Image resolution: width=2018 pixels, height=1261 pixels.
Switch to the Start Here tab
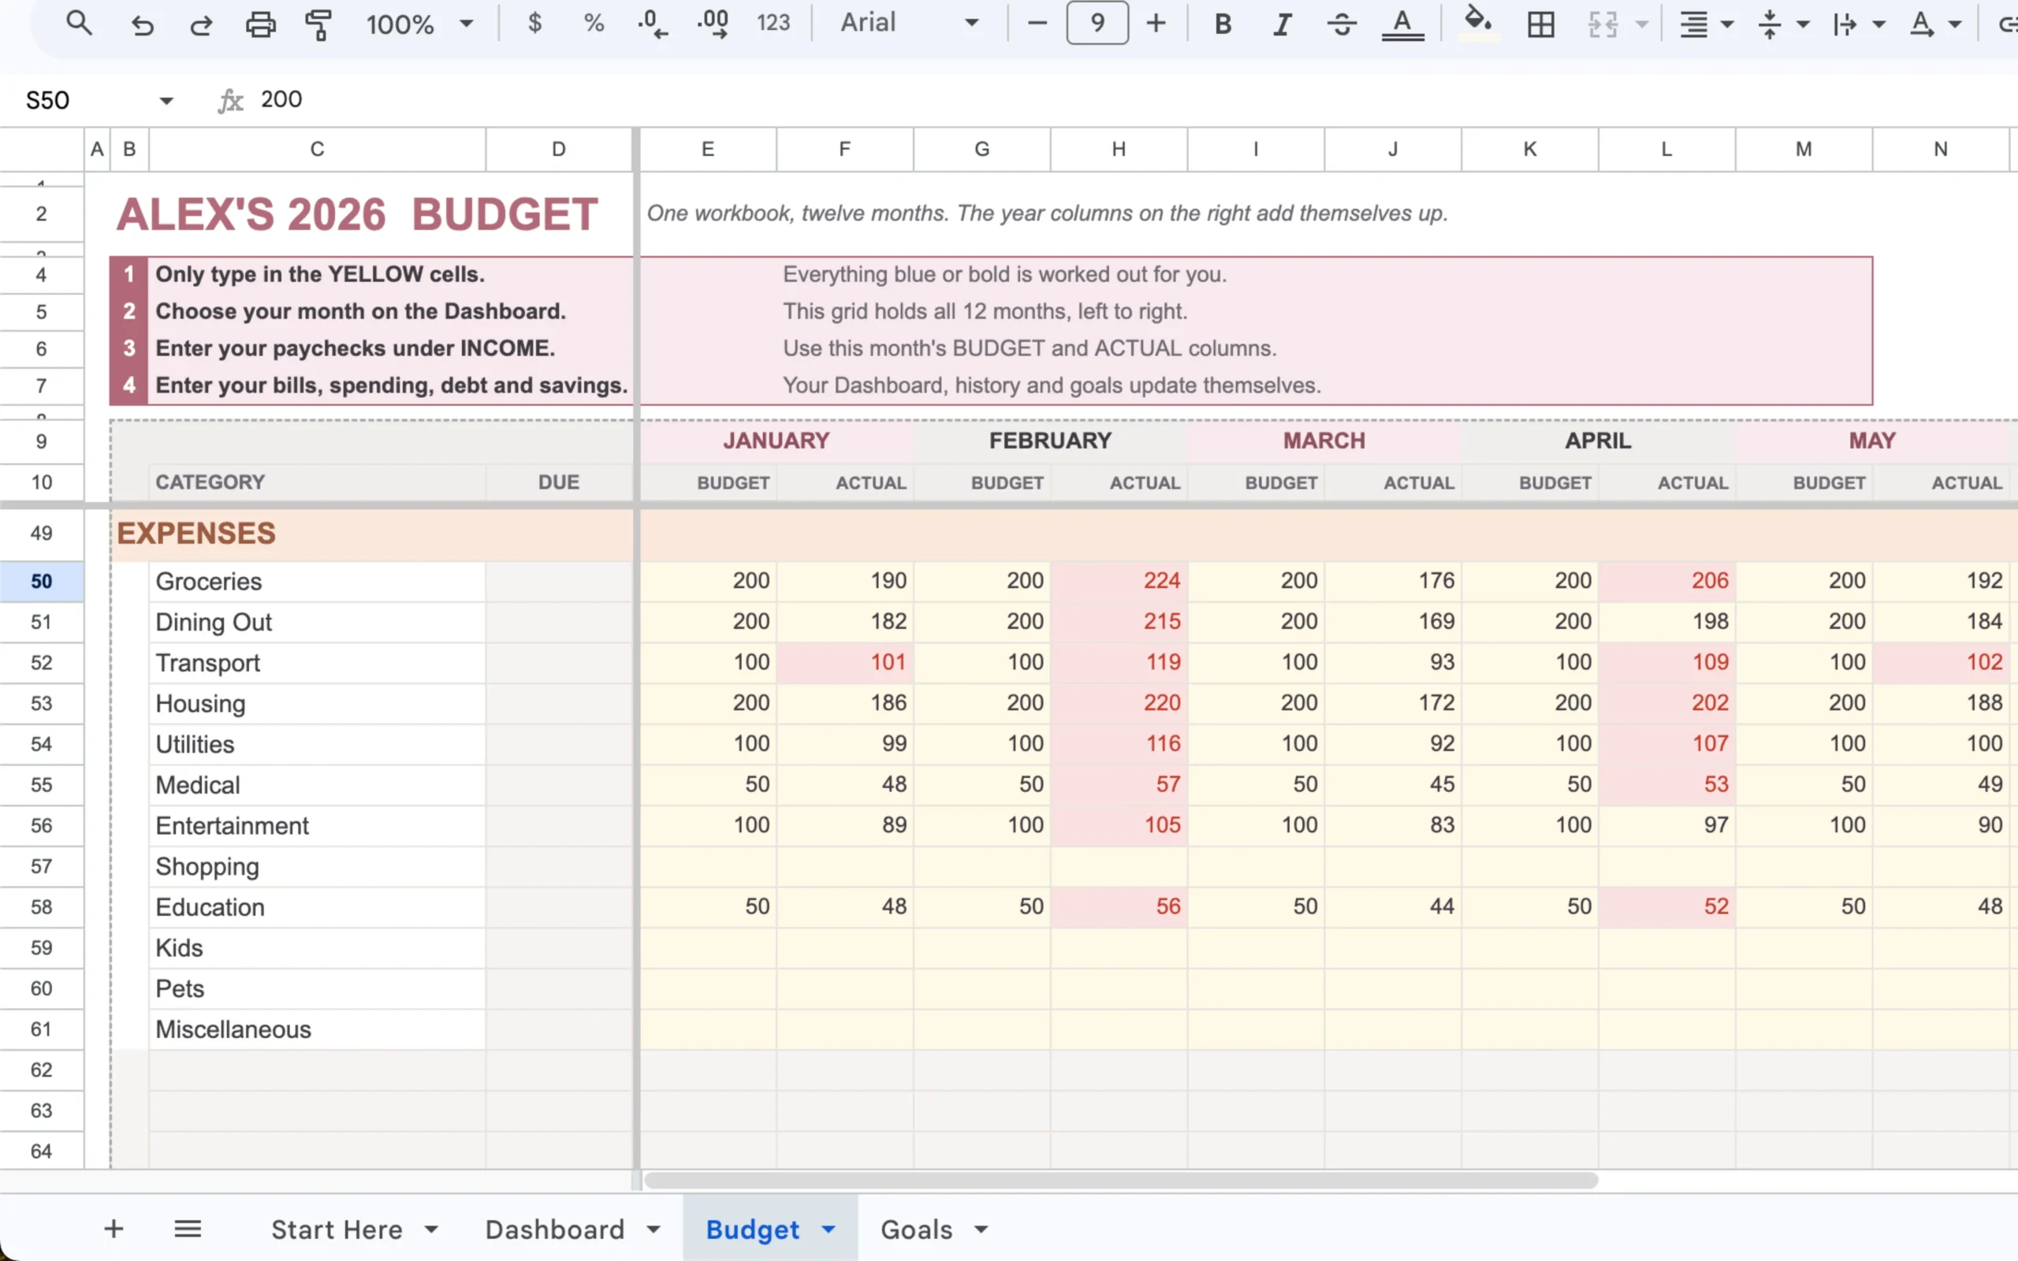(x=337, y=1229)
